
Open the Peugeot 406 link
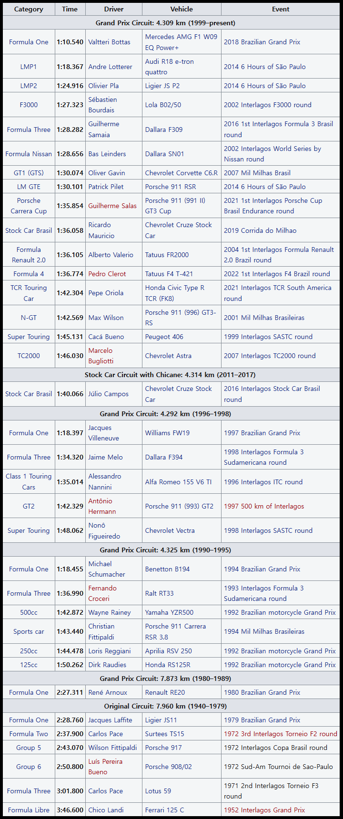pos(164,337)
